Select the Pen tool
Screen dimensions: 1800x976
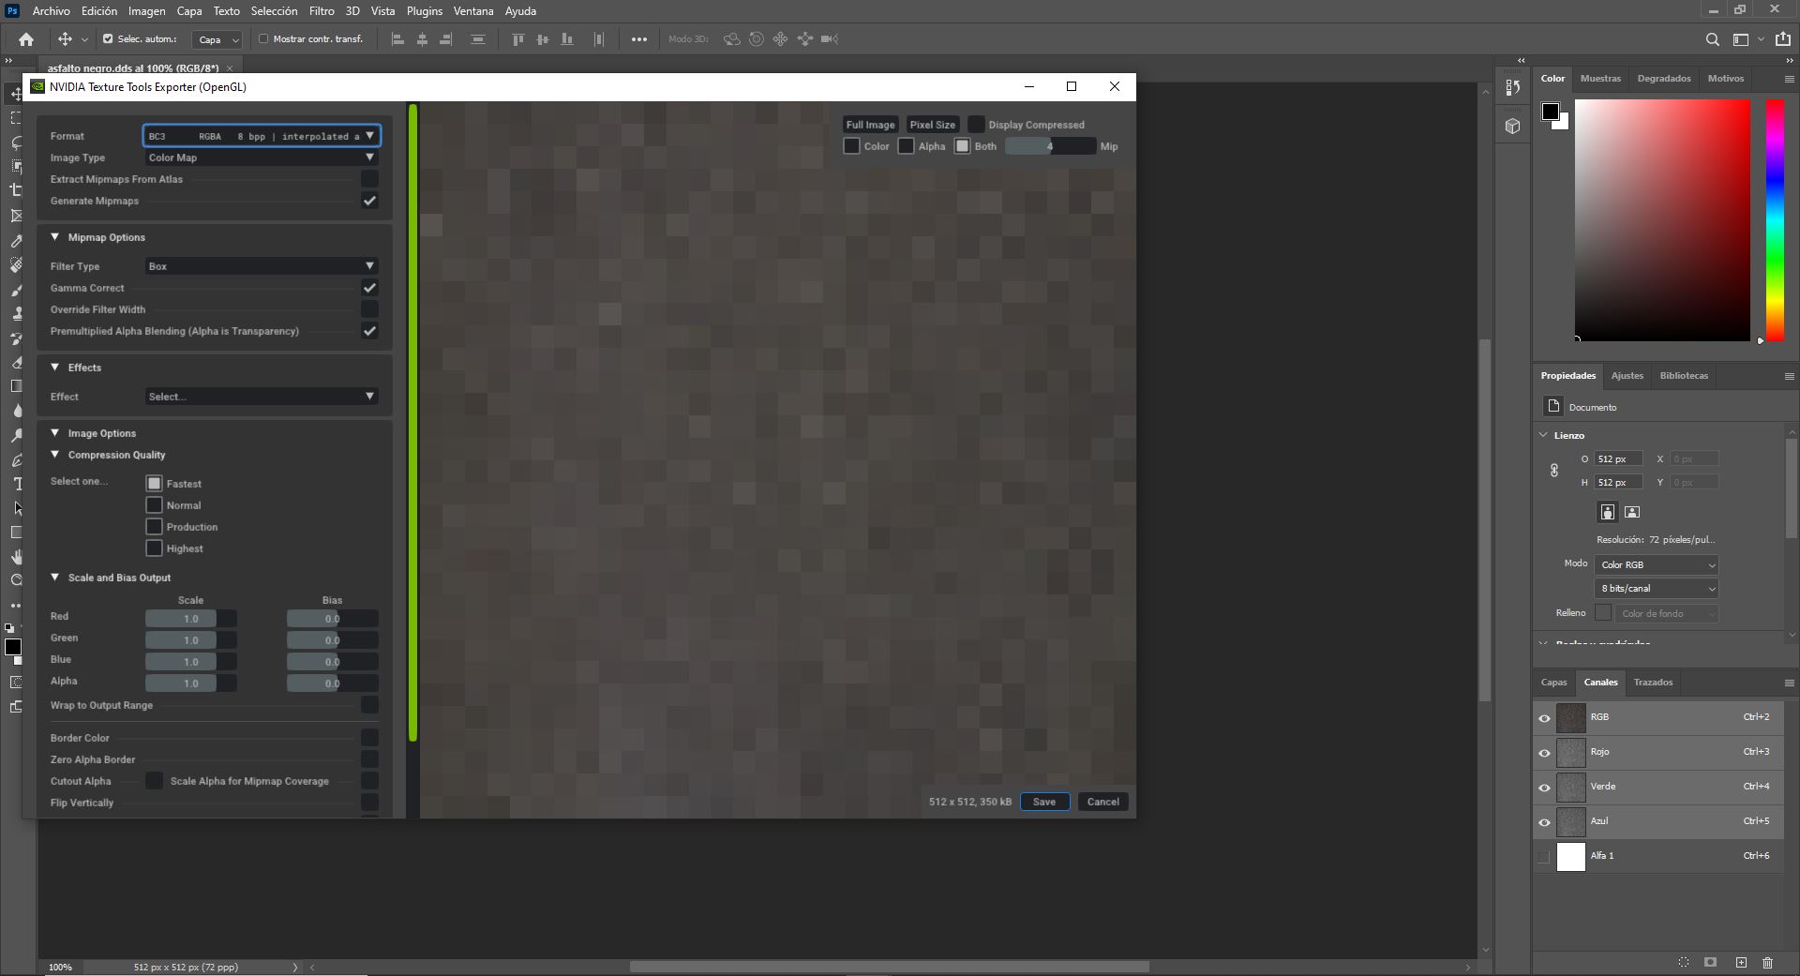17,459
